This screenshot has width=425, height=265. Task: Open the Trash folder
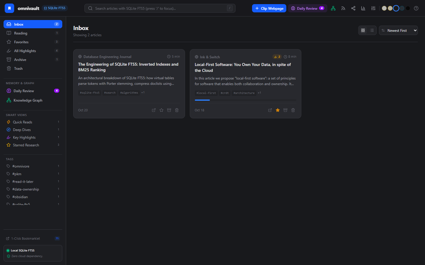33,68
